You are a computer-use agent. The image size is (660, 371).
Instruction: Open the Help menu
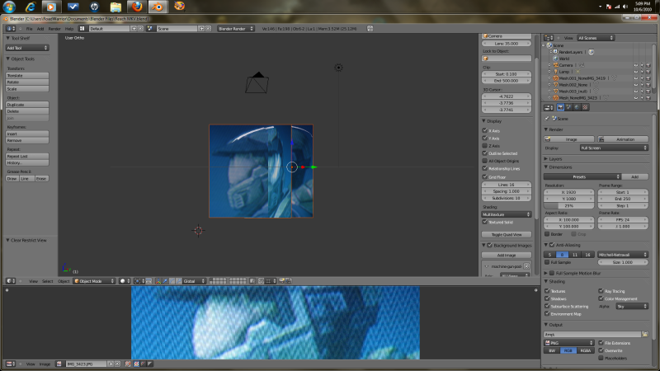[71, 28]
